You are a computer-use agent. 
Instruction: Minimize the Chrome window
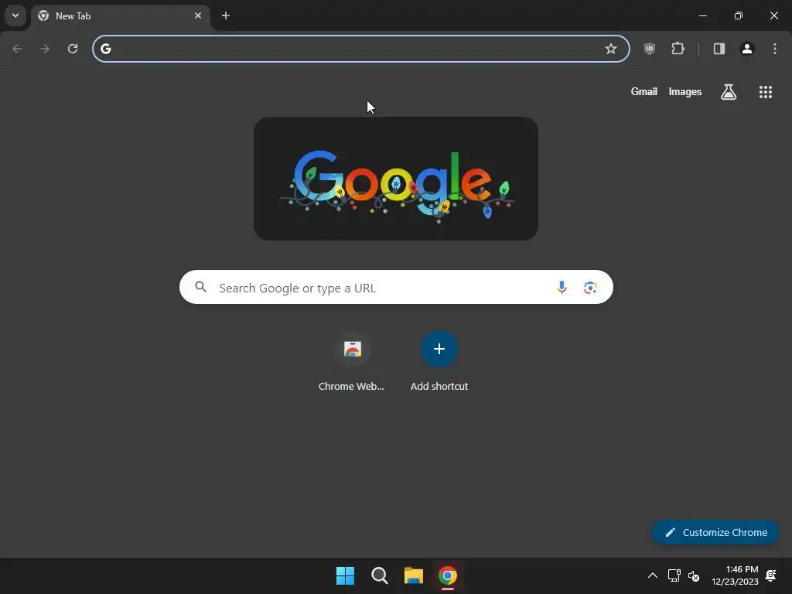click(x=702, y=15)
